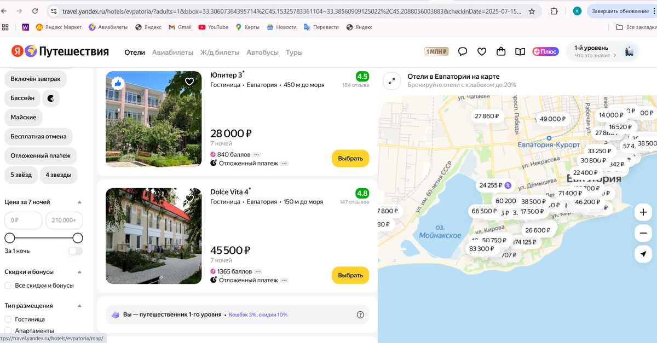This screenshot has height=343, width=657.
Task: Click the 1 МЛН ₽ promo badge
Action: (x=436, y=52)
